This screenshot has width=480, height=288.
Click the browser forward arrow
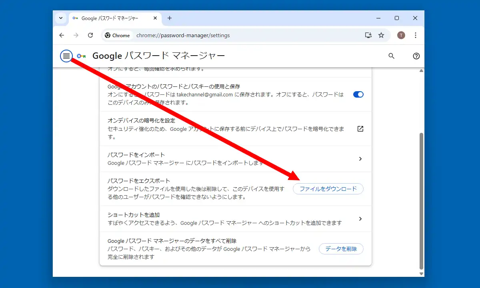(76, 35)
